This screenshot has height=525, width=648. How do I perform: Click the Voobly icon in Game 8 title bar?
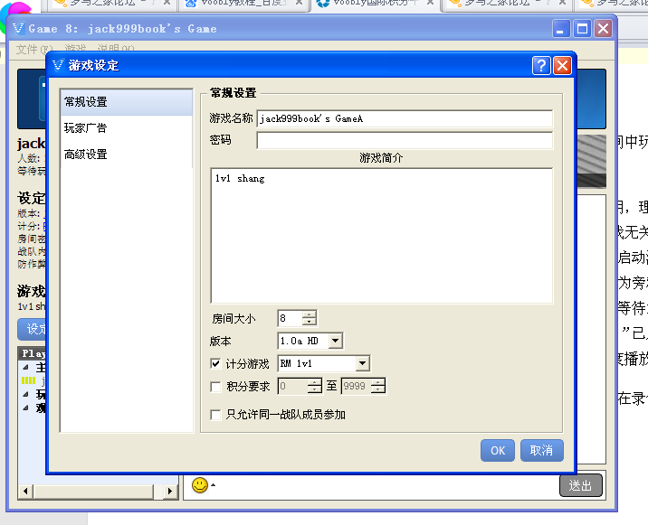[x=18, y=29]
